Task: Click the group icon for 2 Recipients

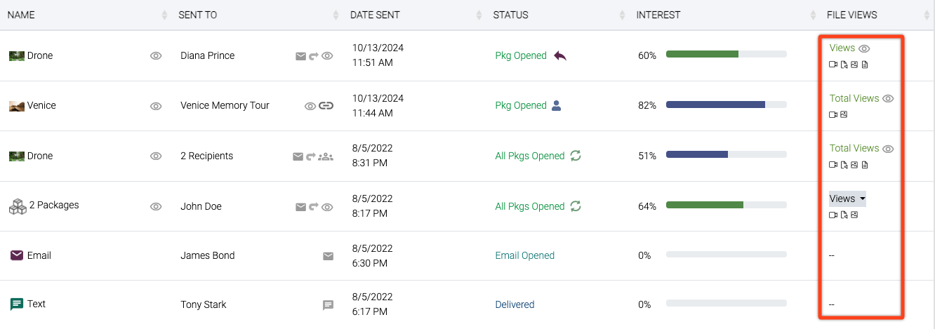Action: click(325, 156)
